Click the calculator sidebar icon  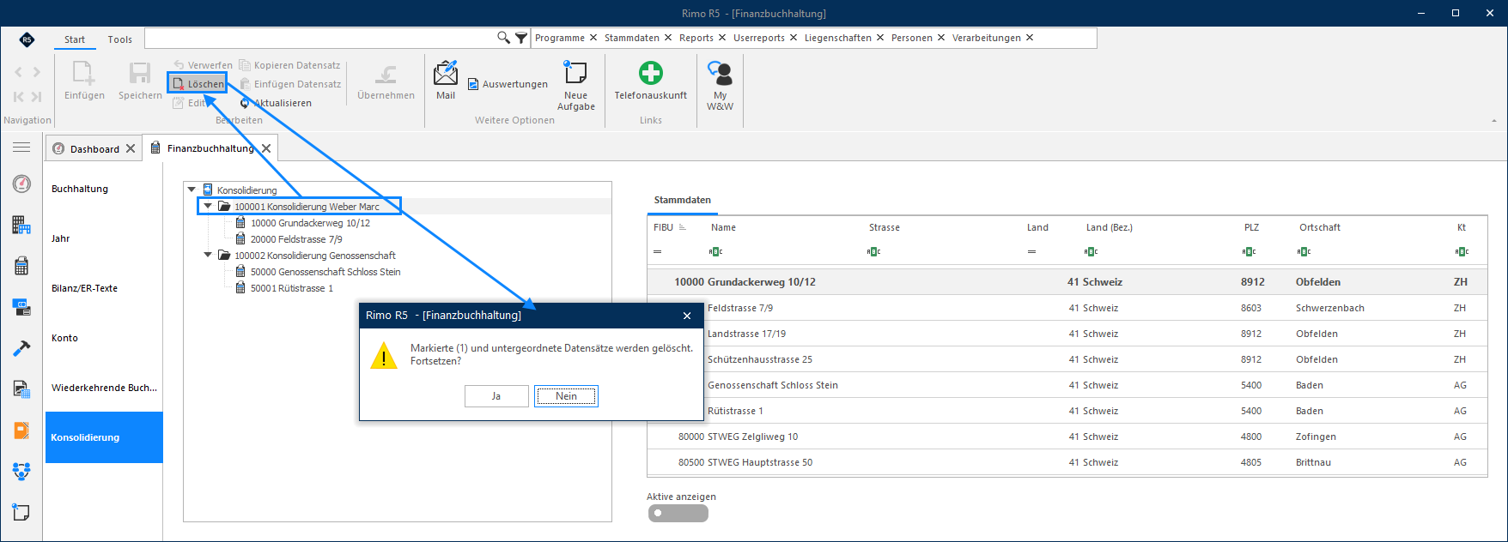pos(21,266)
